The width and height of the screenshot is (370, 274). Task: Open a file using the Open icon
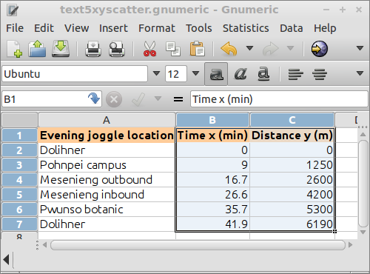tap(37, 49)
